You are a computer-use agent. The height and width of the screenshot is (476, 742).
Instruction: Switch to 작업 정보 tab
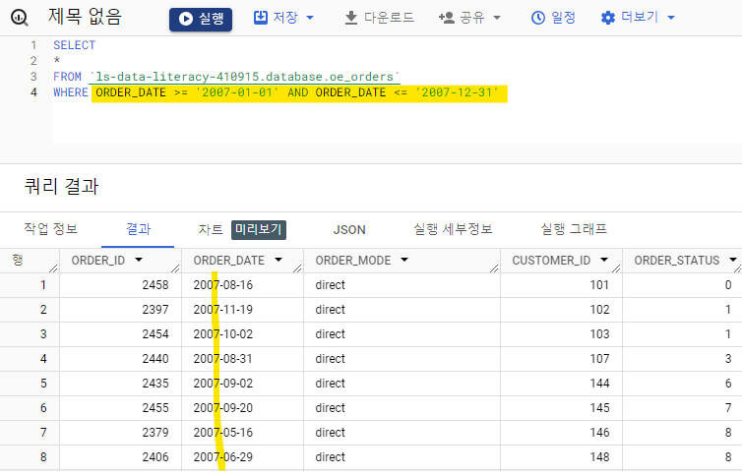tap(50, 229)
